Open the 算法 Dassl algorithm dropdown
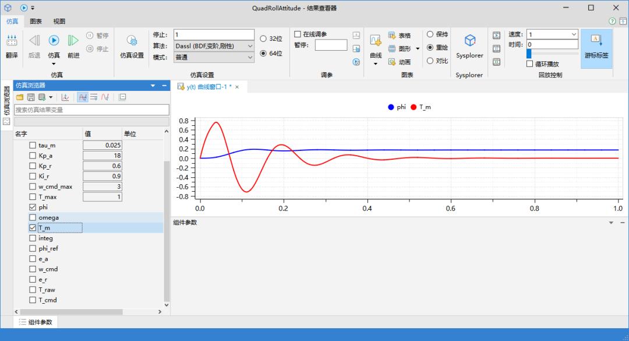629x341 pixels. [x=214, y=46]
